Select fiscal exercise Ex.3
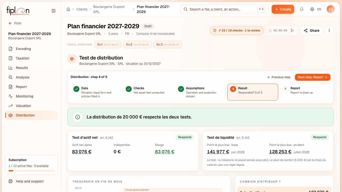342x192 pixels. [x=167, y=44]
